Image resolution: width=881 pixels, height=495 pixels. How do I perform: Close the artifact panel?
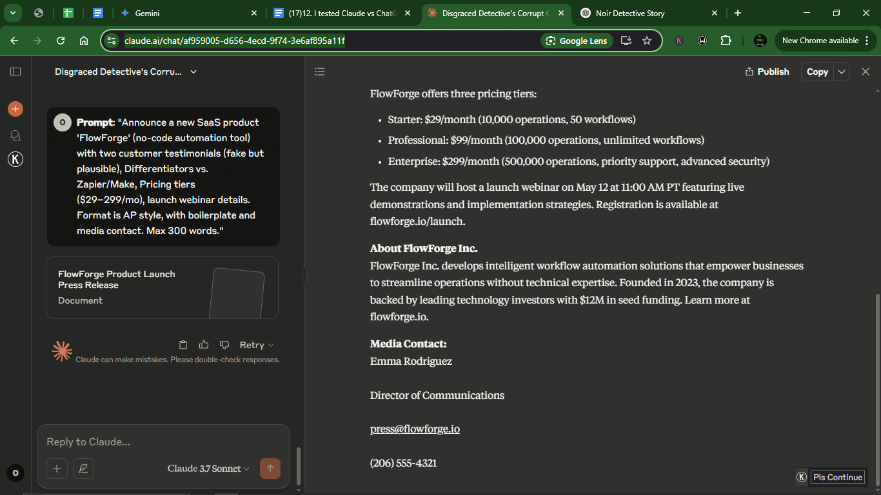[866, 72]
